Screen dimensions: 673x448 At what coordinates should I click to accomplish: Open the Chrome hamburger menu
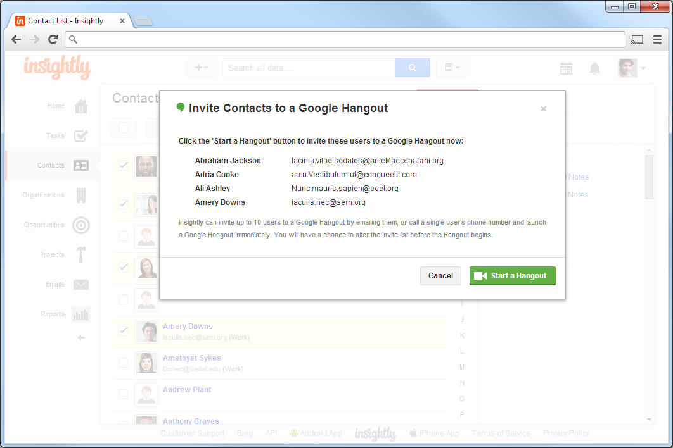click(x=657, y=40)
